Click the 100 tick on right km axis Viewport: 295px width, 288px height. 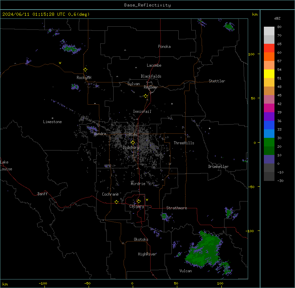251,54
